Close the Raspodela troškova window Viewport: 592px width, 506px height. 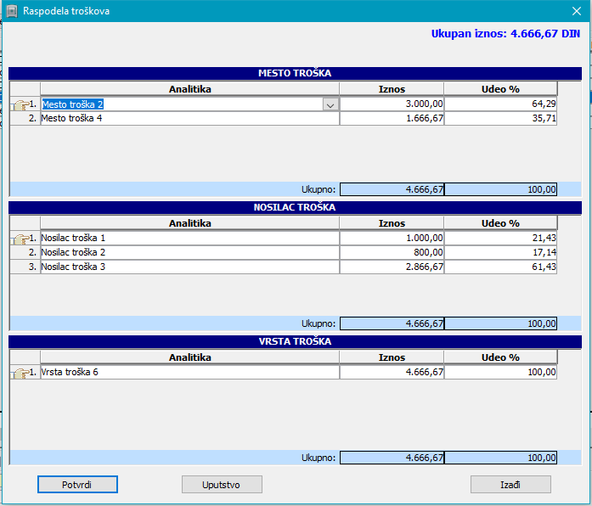[575, 12]
